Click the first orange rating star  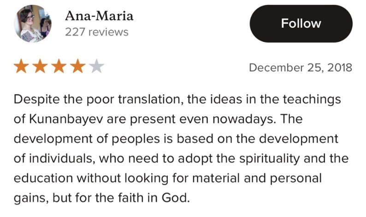pos(21,67)
